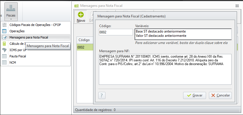
Task: Click the Mensagens para Nota Fiscal icon
Action: (4, 37)
